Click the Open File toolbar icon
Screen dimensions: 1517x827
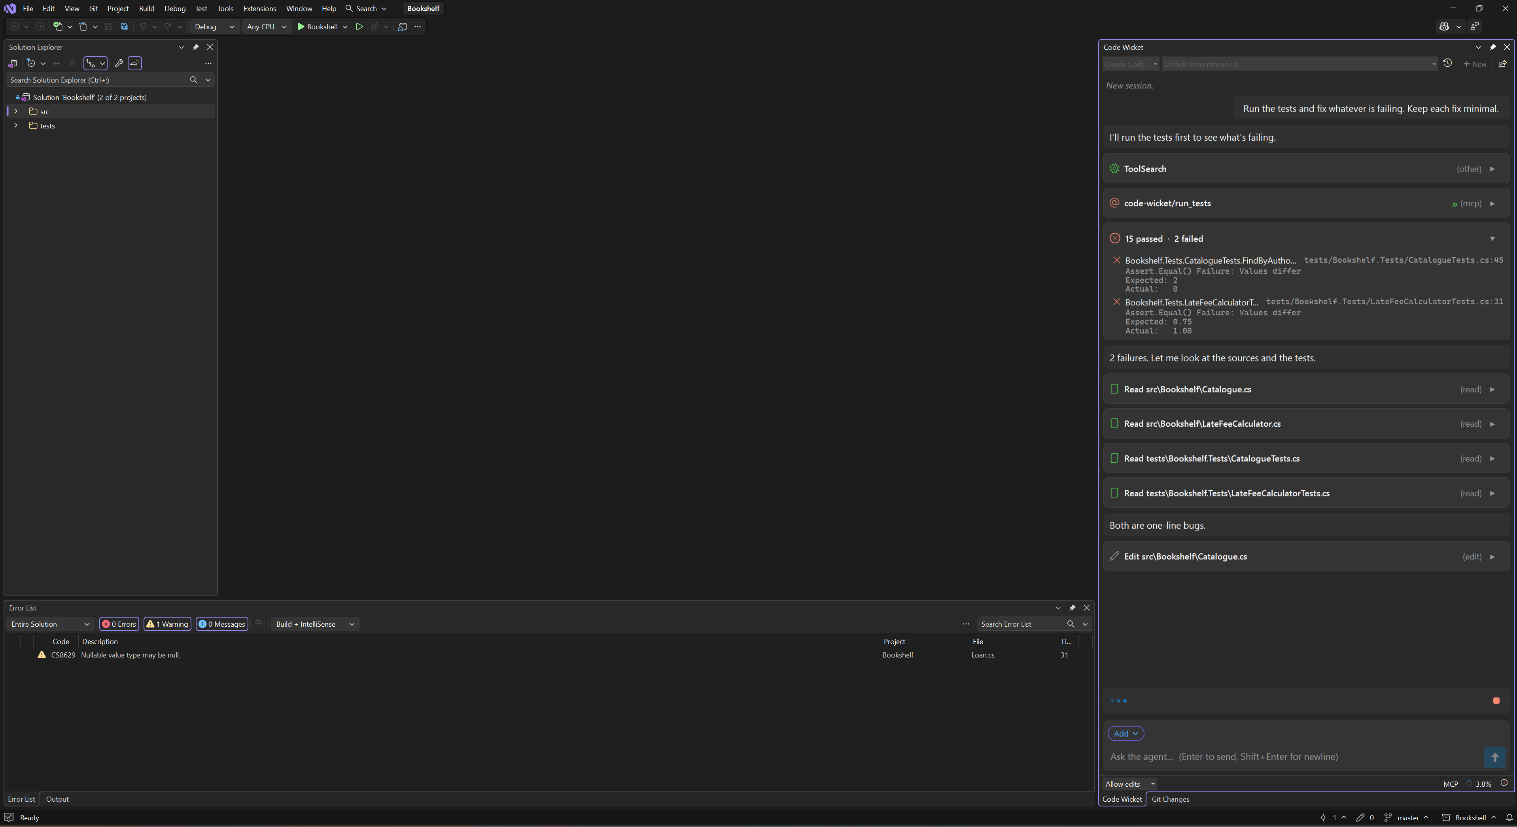83,26
